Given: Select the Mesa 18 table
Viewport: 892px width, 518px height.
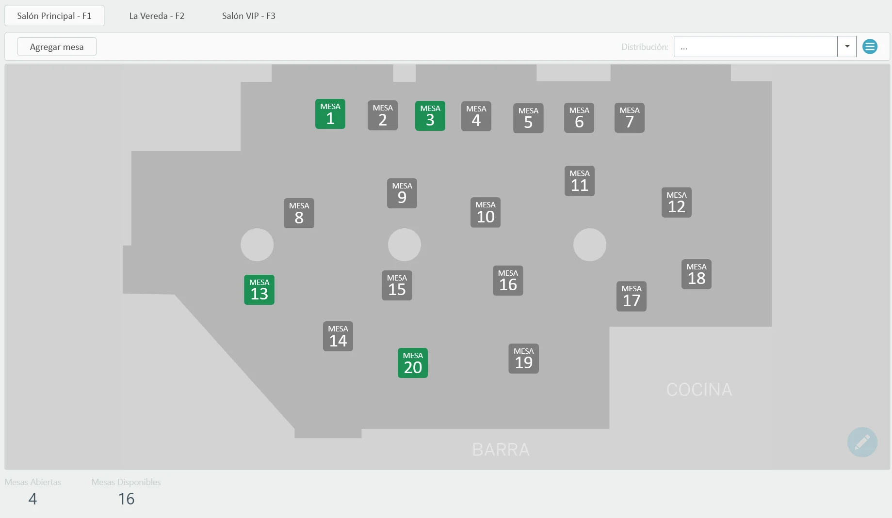Looking at the screenshot, I should coord(697,274).
